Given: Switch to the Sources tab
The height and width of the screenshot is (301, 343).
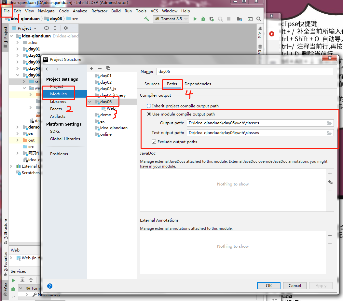Looking at the screenshot, I should [x=152, y=84].
